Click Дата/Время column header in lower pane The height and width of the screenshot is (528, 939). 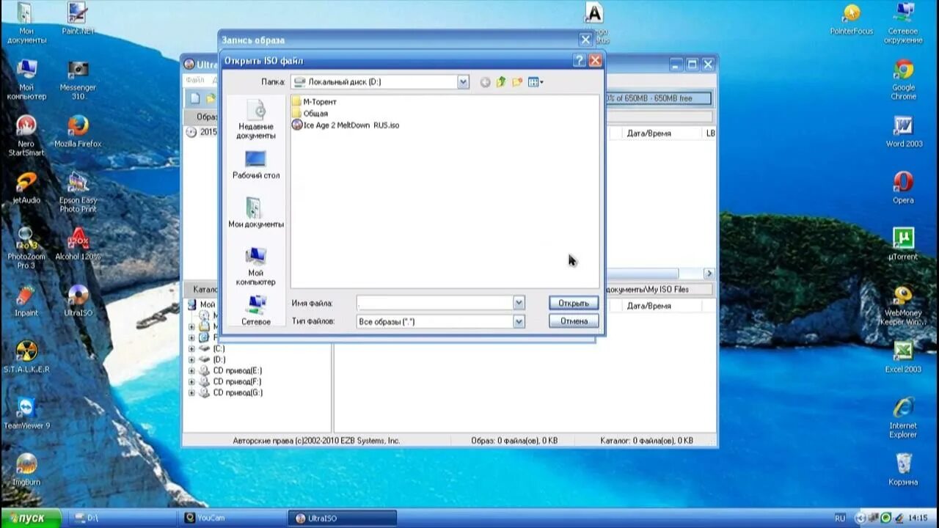(648, 306)
